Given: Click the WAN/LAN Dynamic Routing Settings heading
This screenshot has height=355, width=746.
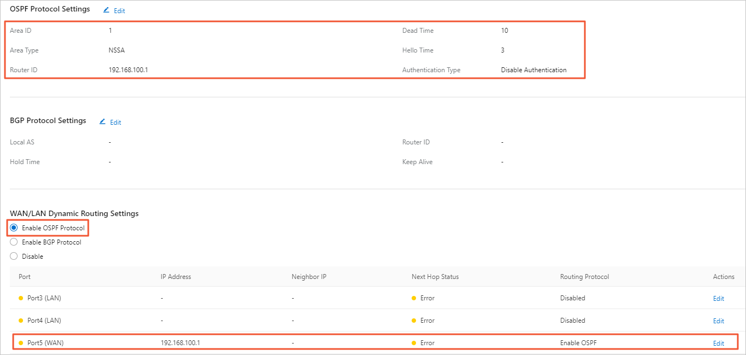Looking at the screenshot, I should [75, 214].
